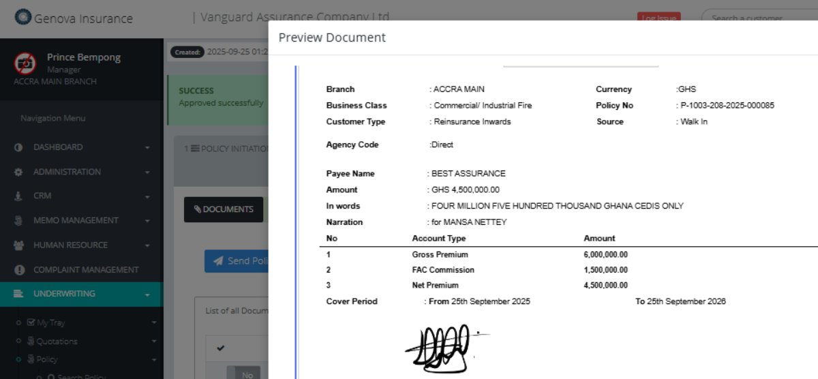
Task: Click the Dashboard icon in sidebar
Action: click(19, 147)
